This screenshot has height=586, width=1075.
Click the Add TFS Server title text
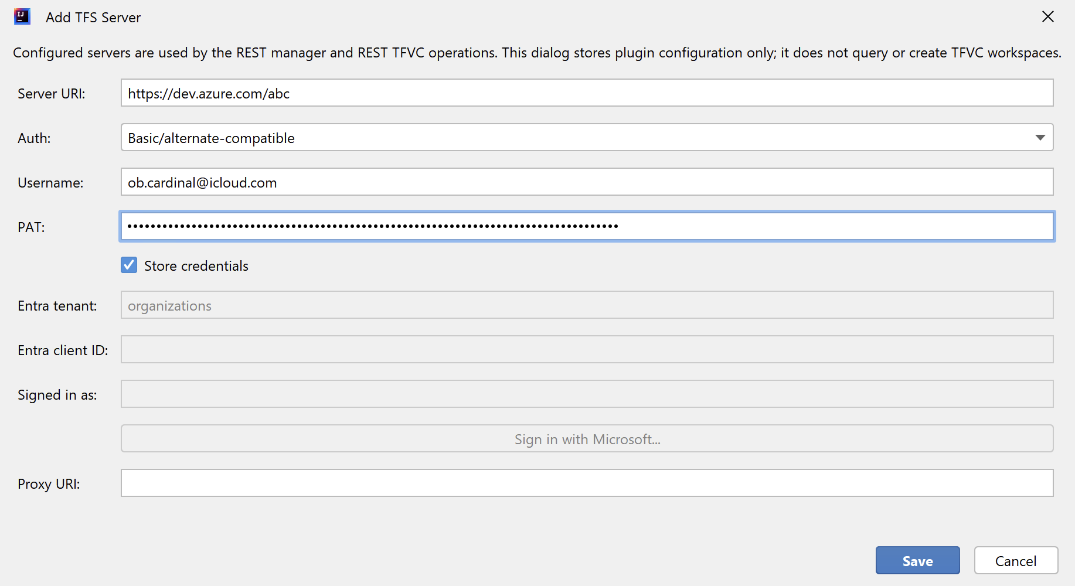coord(93,18)
